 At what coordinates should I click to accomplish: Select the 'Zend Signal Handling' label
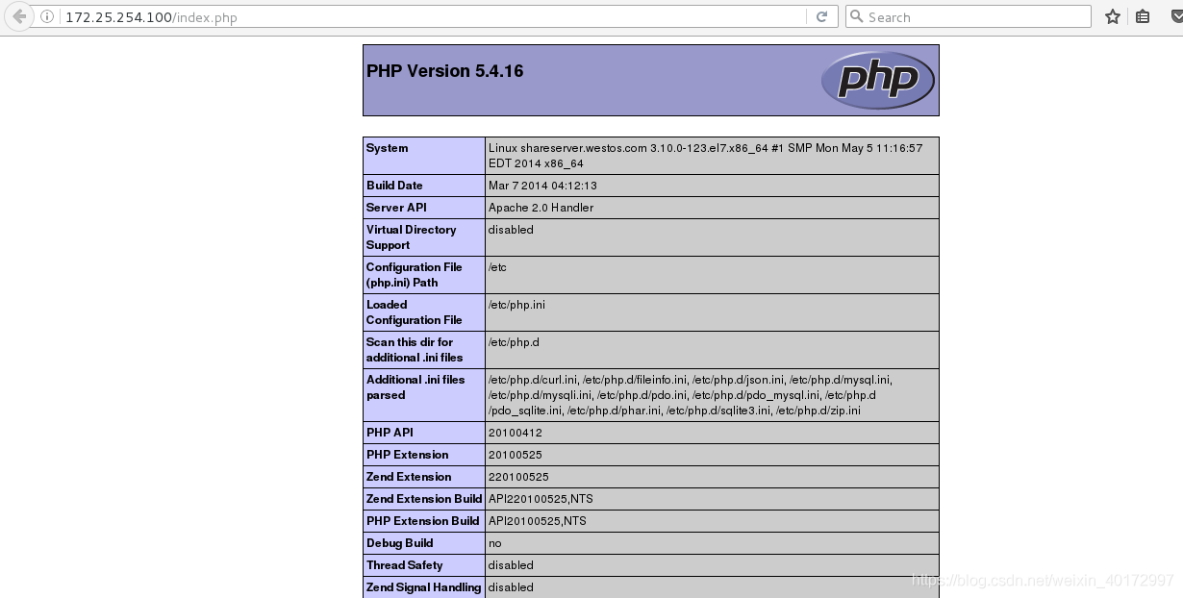(x=424, y=587)
